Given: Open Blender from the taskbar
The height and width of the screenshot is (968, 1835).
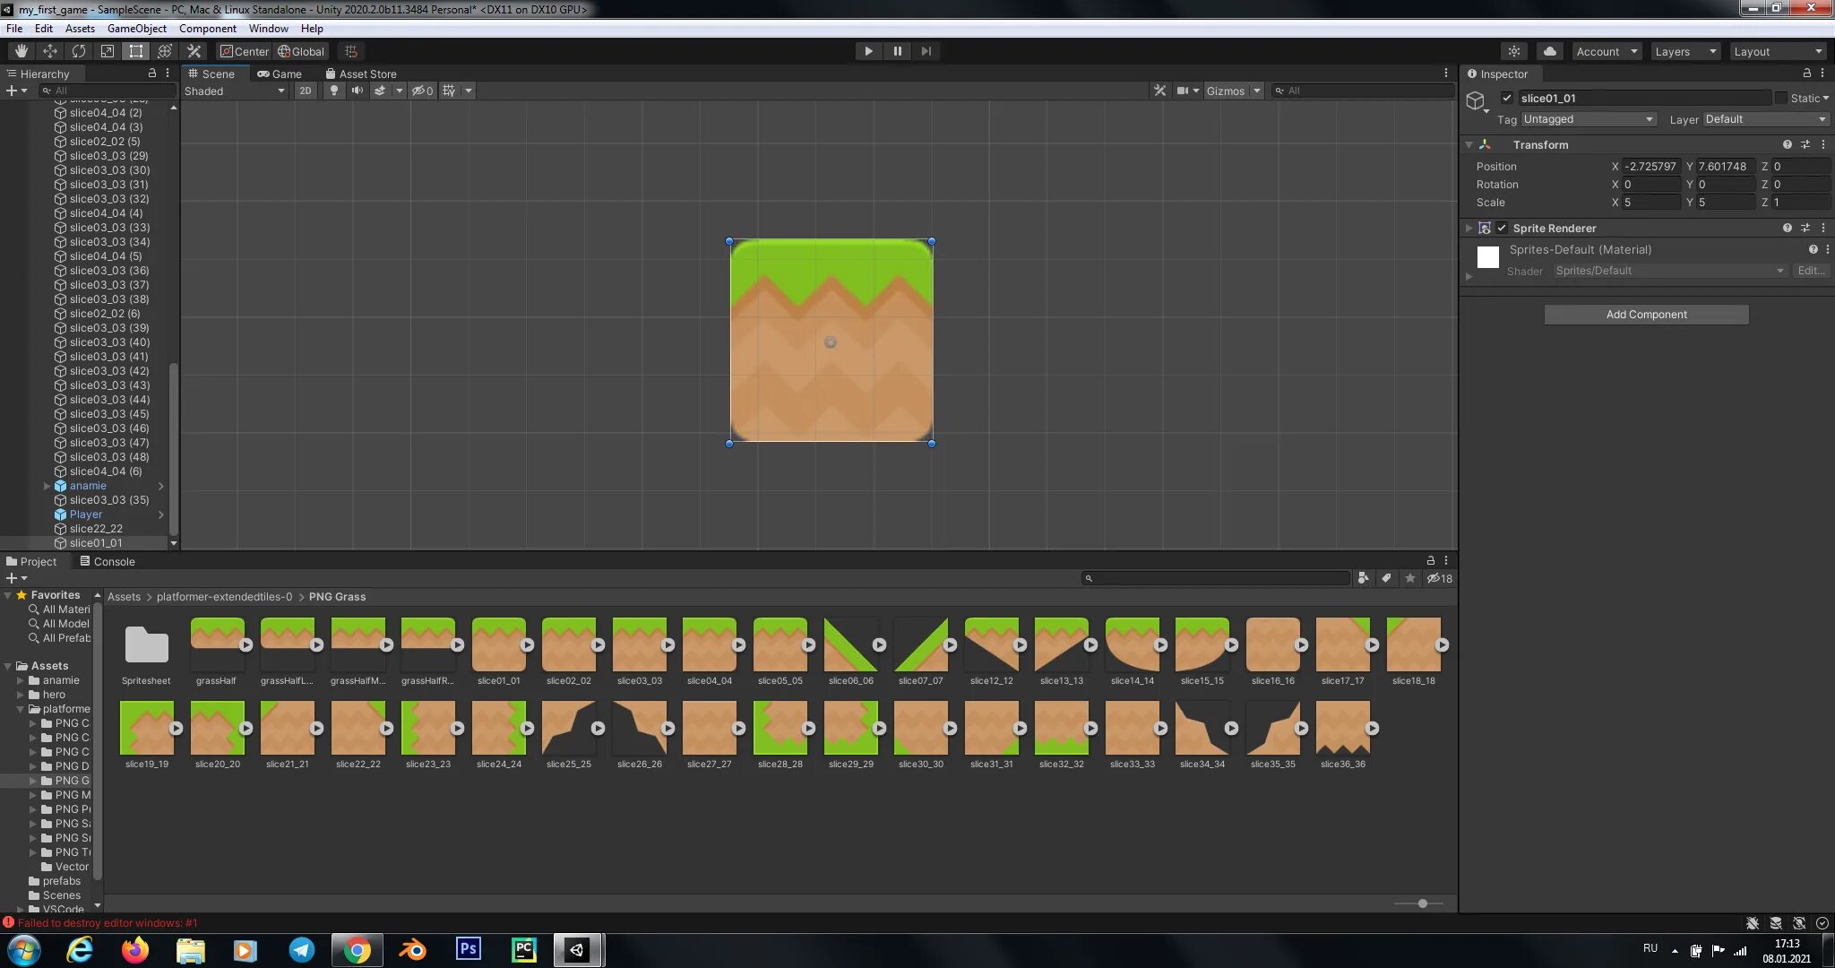Looking at the screenshot, I should pyautogui.click(x=412, y=949).
